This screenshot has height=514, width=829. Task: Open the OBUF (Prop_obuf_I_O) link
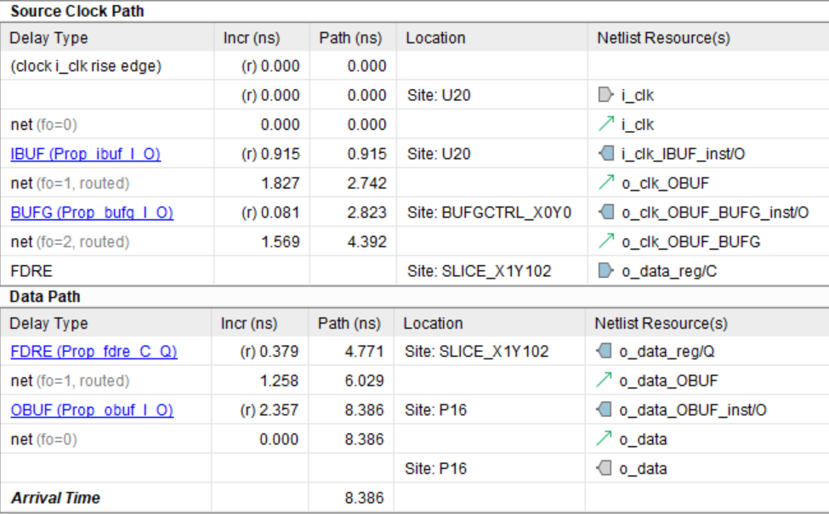coord(92,410)
